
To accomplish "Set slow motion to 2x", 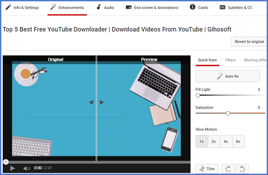I will click(214, 141).
